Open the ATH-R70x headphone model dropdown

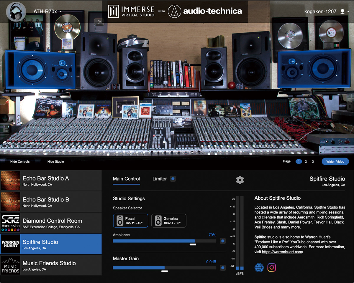click(x=47, y=11)
